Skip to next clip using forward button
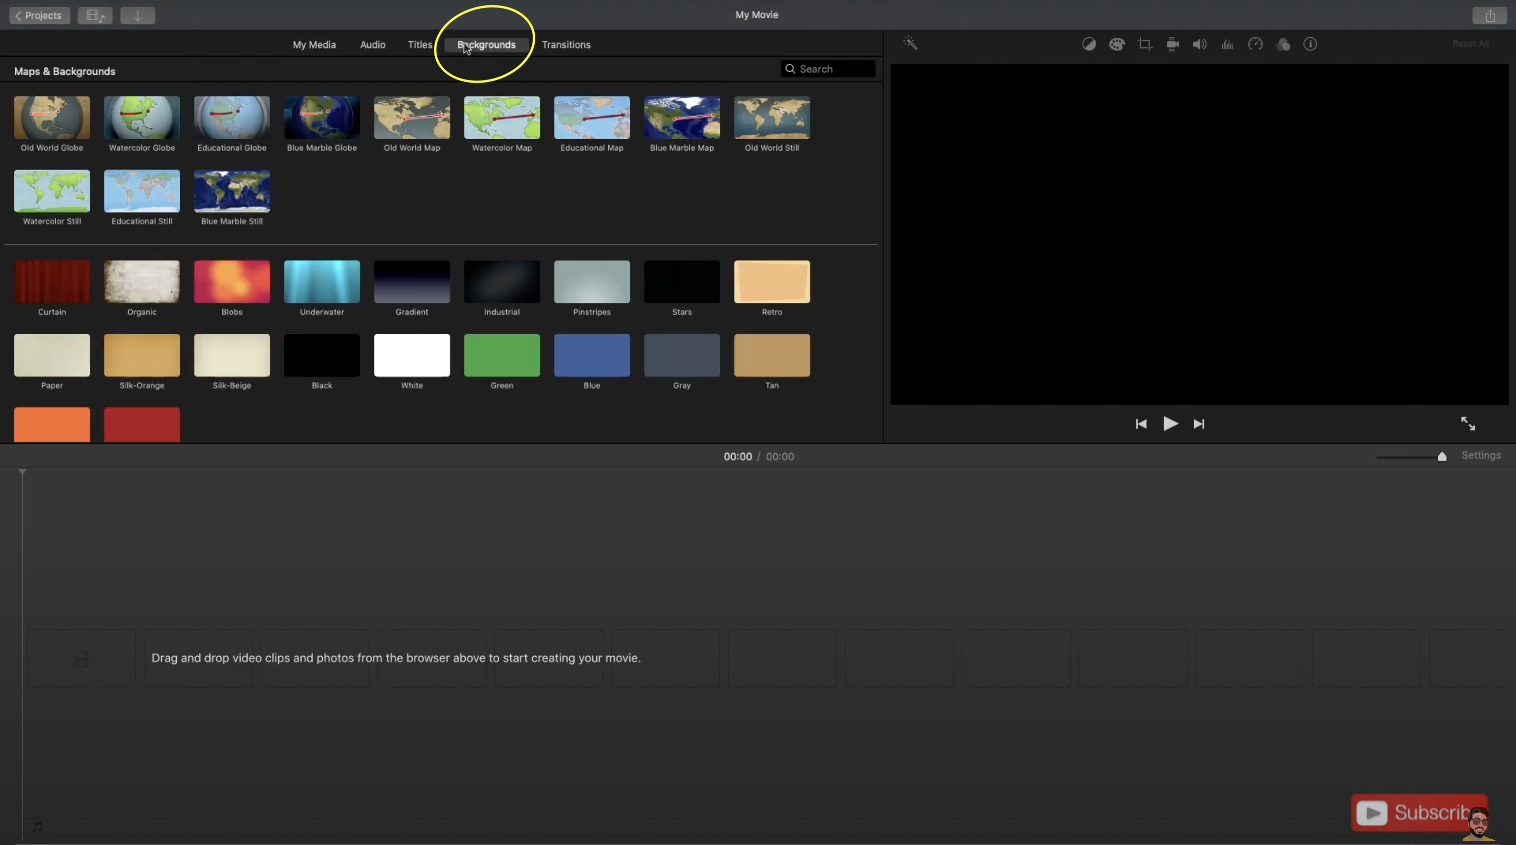 coord(1199,423)
